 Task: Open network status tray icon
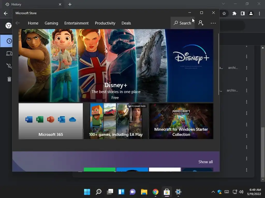click(235, 192)
